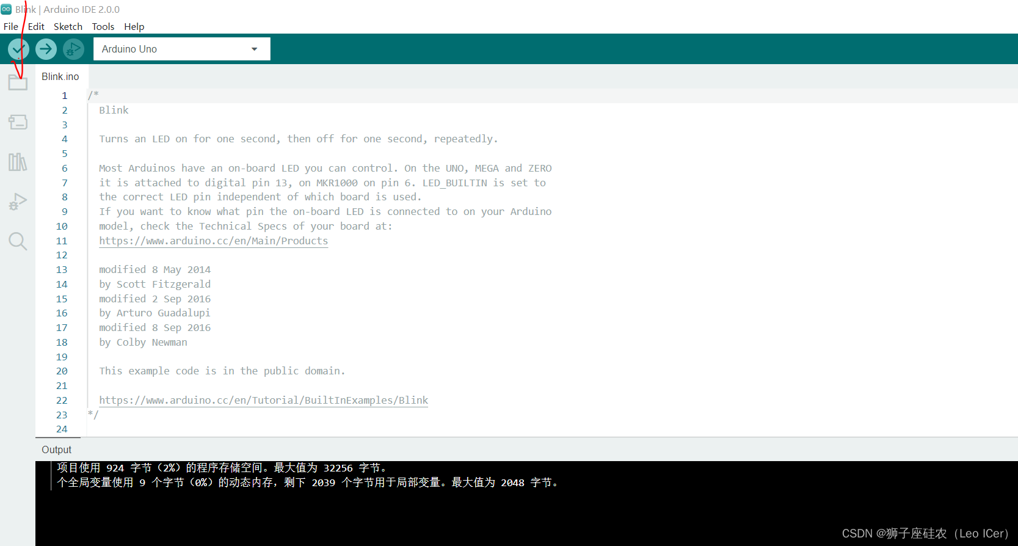1018x546 pixels.
Task: Follow the arduino.cc Main/Products link
Action: (x=214, y=241)
